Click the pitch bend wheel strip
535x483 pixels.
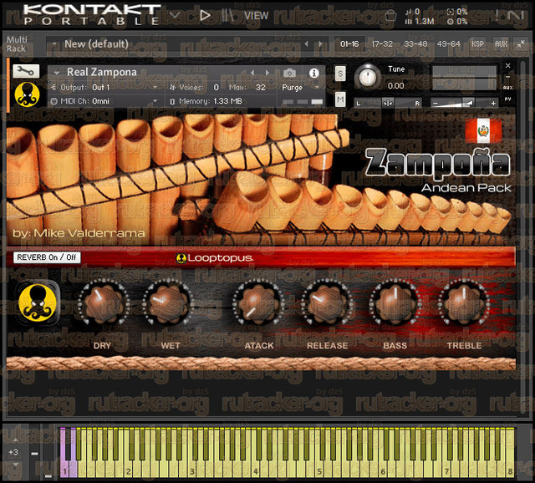coord(35,452)
